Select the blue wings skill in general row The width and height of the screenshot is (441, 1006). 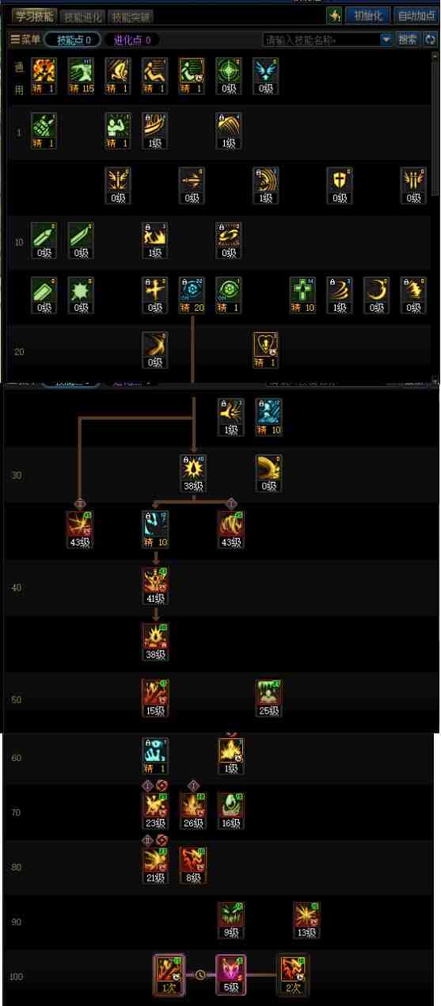tap(266, 75)
